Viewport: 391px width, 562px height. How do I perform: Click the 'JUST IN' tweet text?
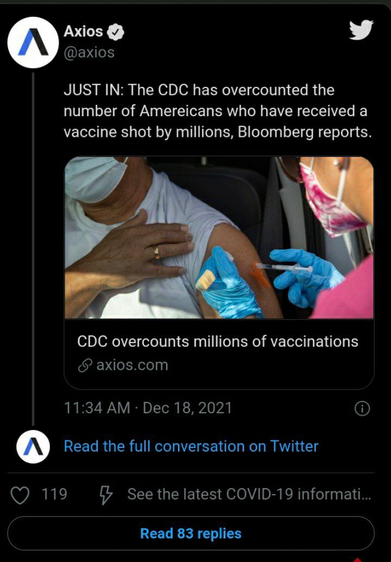tap(217, 111)
